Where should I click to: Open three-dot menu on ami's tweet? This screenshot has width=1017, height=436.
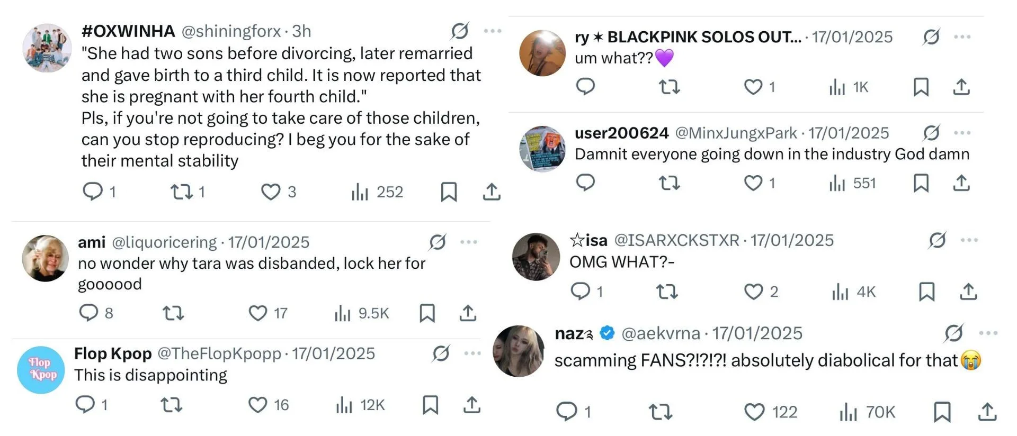point(469,242)
